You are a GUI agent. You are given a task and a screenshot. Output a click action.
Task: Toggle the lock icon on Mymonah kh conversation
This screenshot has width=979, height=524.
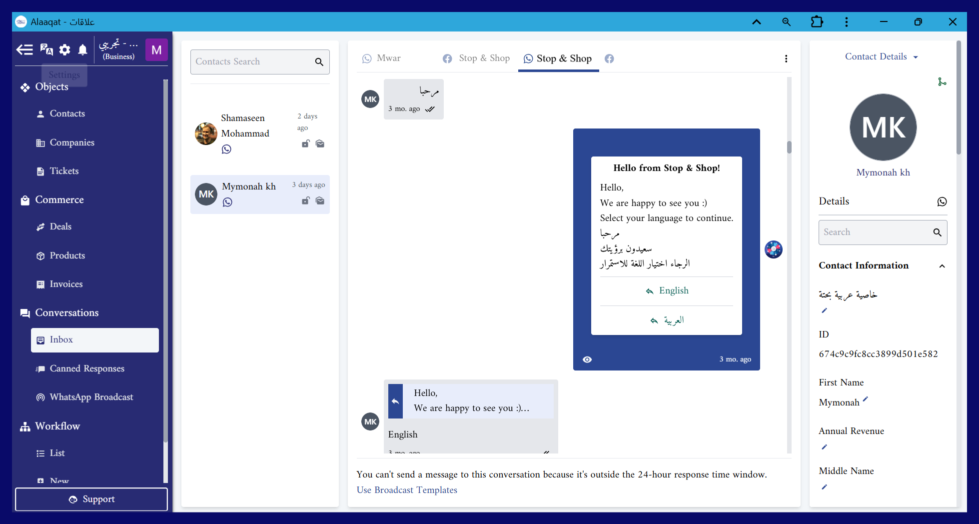tap(305, 201)
